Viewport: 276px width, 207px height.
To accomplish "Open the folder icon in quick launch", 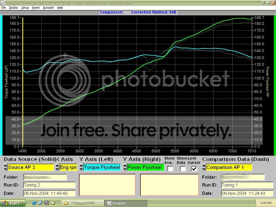I will tap(53, 203).
